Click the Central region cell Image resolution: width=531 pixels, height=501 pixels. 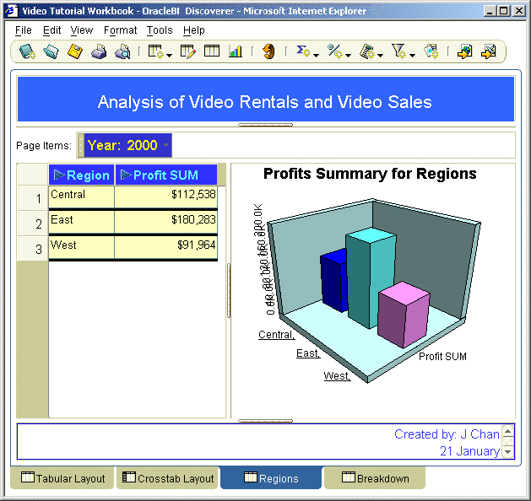(x=82, y=197)
